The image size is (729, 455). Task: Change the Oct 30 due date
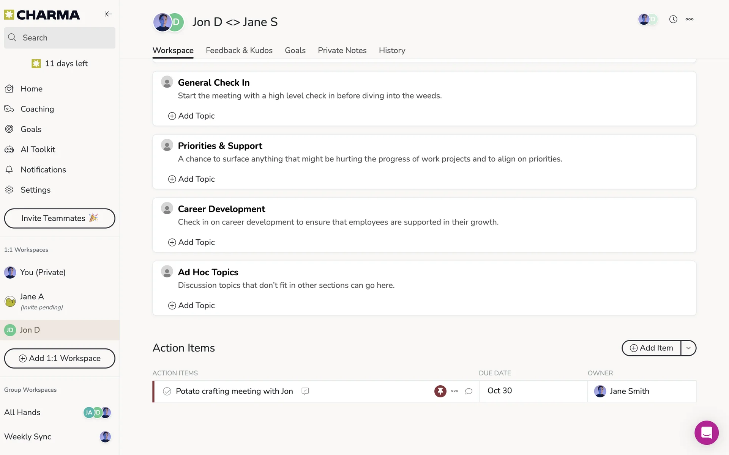[499, 391]
